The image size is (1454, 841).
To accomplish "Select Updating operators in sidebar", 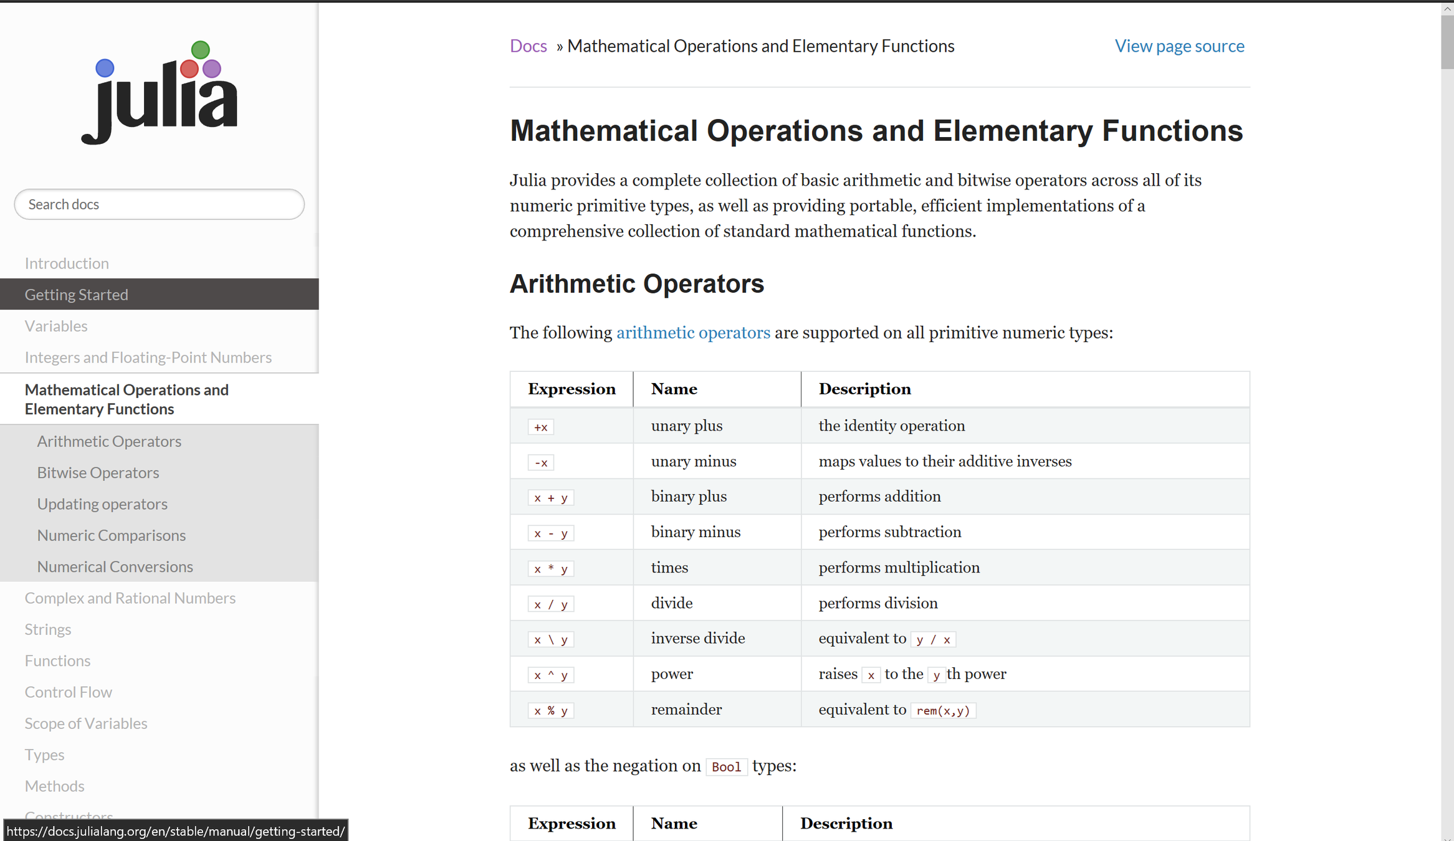I will pos(102,503).
